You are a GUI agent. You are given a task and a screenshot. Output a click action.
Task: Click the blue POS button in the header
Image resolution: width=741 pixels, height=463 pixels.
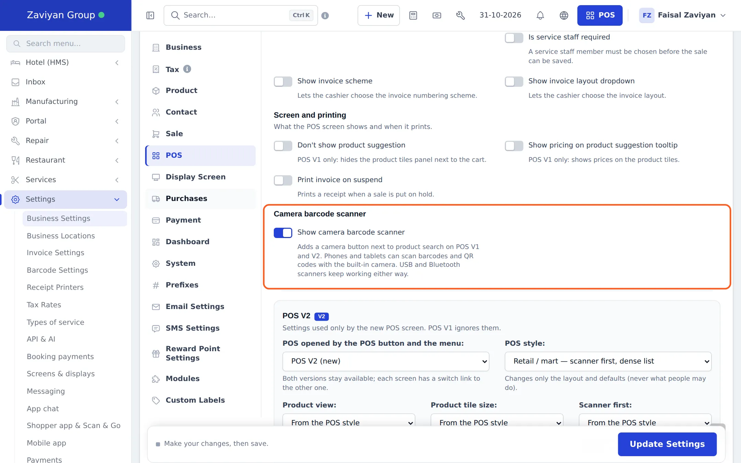pyautogui.click(x=600, y=15)
